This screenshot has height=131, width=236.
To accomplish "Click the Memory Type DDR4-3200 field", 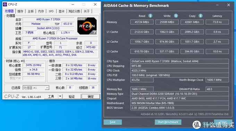I will (179, 94).
